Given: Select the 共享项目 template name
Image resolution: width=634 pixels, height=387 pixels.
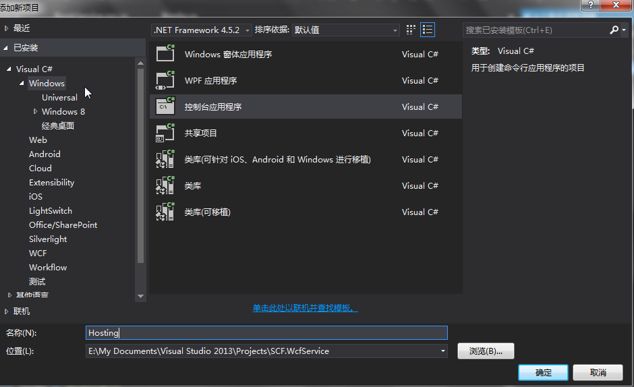Looking at the screenshot, I should click(200, 133).
